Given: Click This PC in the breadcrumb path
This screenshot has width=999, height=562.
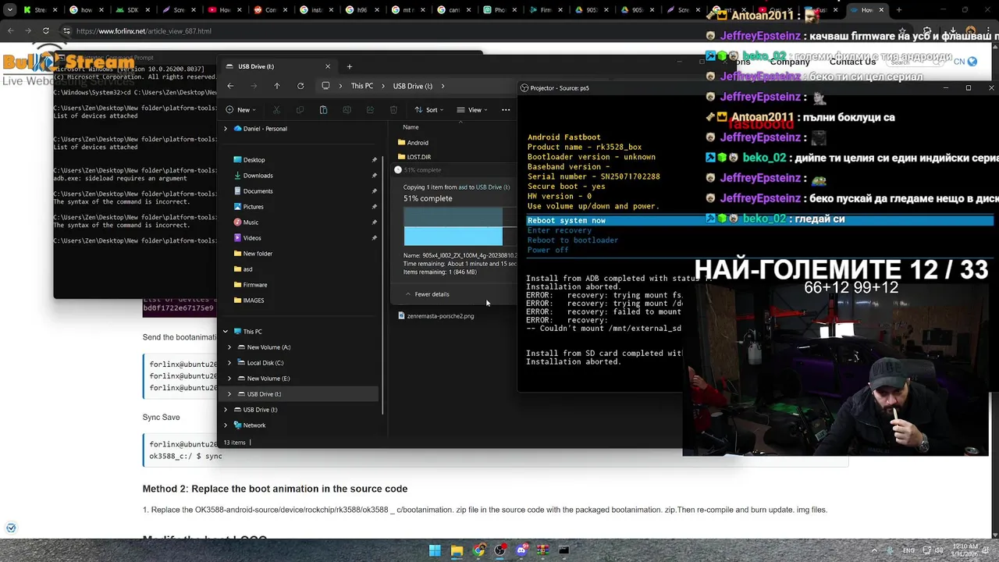Looking at the screenshot, I should click(x=362, y=86).
